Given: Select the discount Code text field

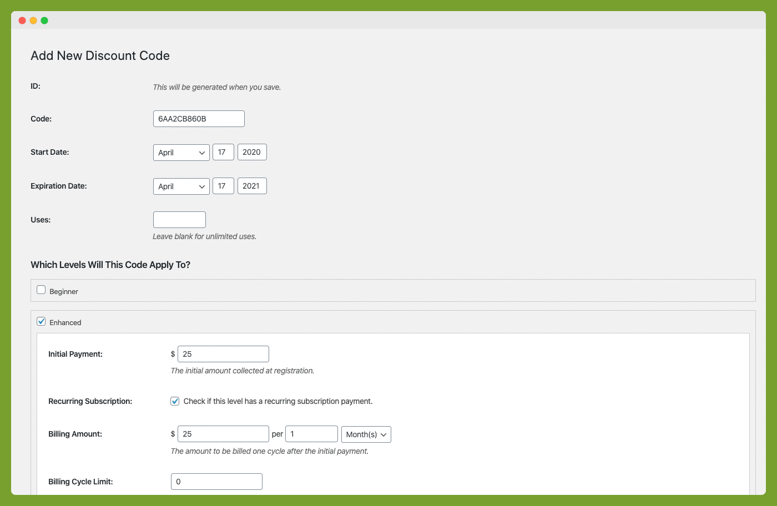Looking at the screenshot, I should click(198, 118).
